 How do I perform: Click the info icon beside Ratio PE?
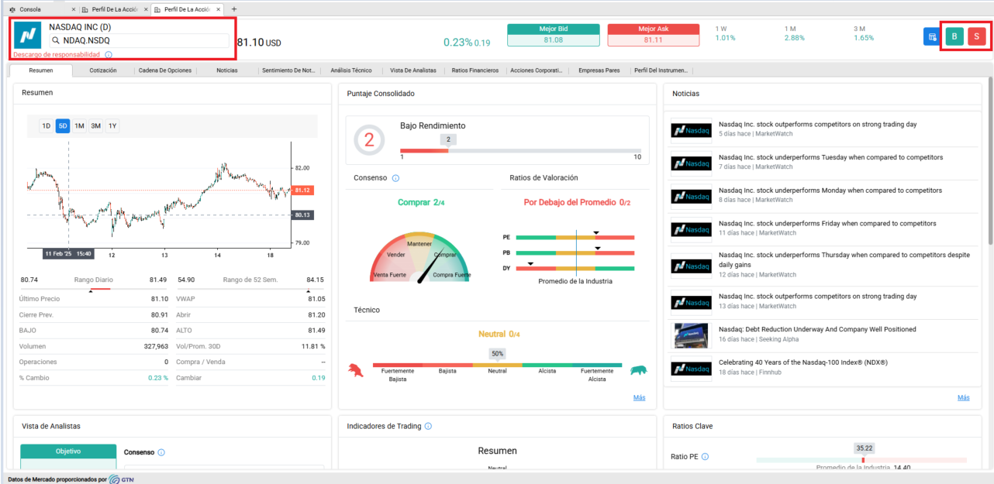705,457
